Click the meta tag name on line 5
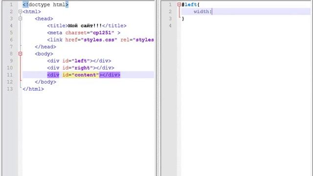The image size is (313, 176). 56,33
